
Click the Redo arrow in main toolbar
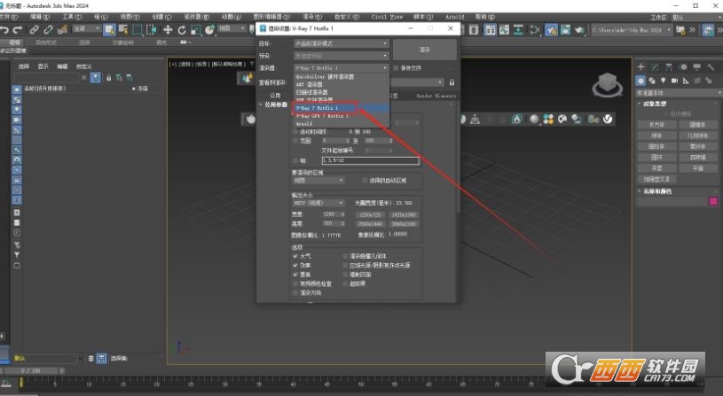[18, 30]
